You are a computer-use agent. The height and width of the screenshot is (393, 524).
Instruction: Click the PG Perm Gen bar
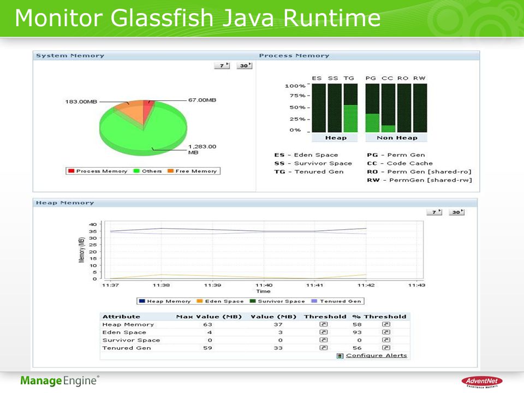372,108
